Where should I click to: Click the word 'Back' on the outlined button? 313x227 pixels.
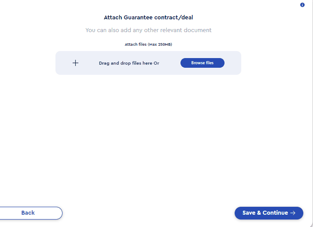tap(28, 213)
